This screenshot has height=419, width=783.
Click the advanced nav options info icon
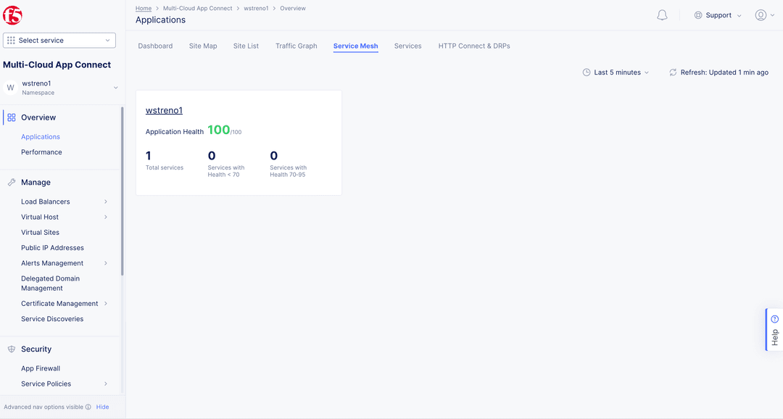(x=88, y=407)
